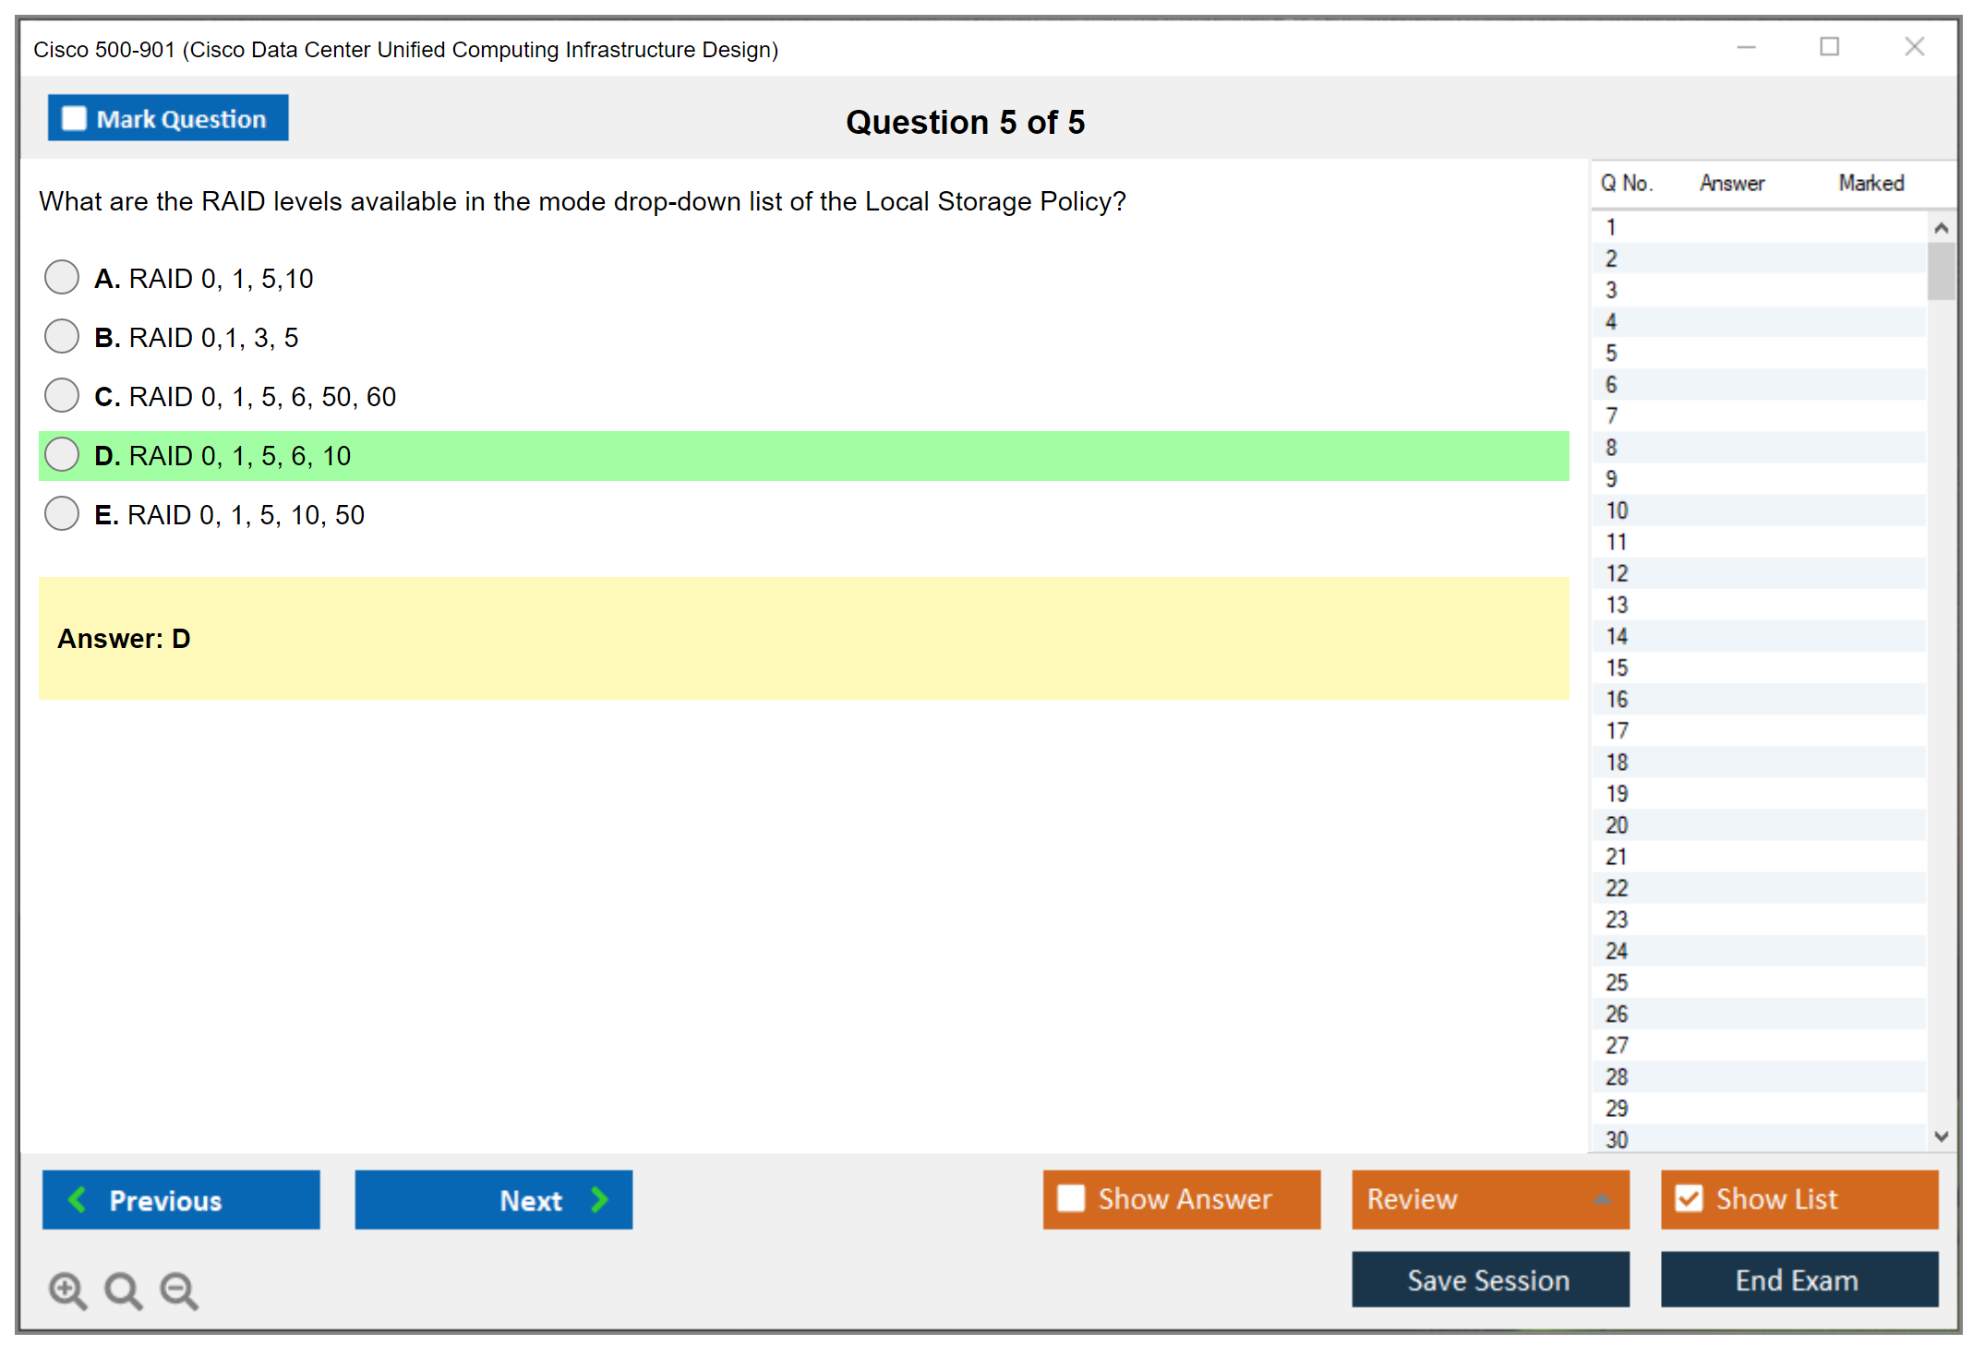The width and height of the screenshot is (1985, 1357).
Task: Toggle the Mark Question checkbox
Action: coord(74,119)
